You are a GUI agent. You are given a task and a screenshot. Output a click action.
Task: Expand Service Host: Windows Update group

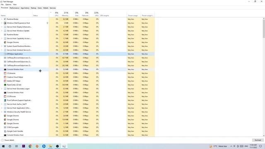(2, 31)
